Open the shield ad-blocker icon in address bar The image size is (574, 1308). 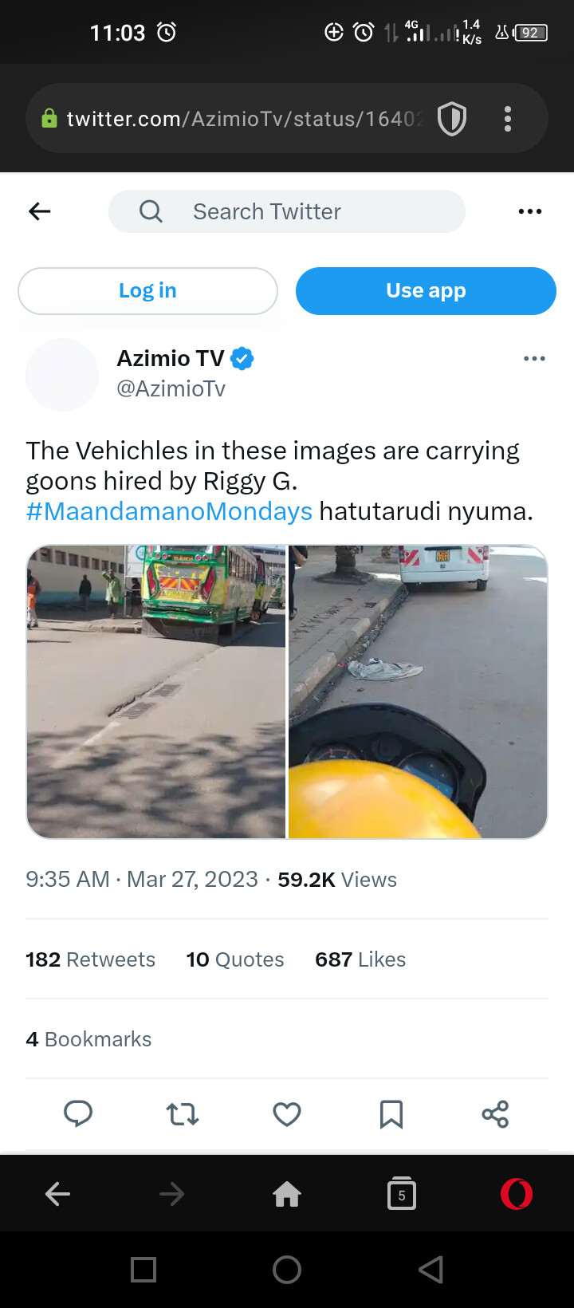click(452, 120)
